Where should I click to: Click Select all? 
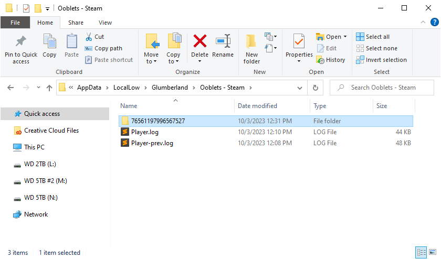pos(373,37)
